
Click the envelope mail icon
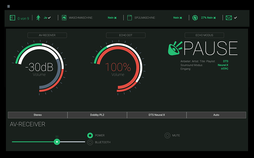point(229,18)
